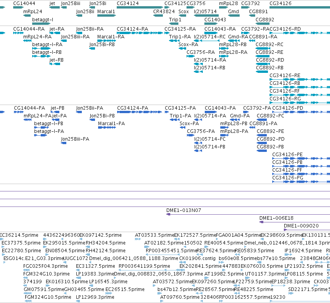
Task: Open BAC clone DME1-013N07
Action: coord(183,210)
